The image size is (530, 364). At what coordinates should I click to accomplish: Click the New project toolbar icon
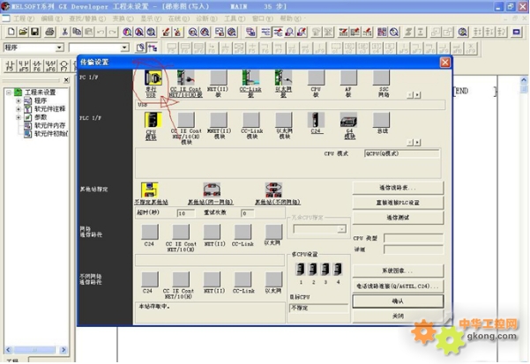(x=11, y=32)
